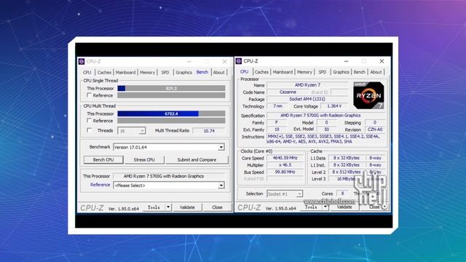This screenshot has width=466, height=262.
Task: Click the CPU-Z app icon in the left window title bar
Action: [x=82, y=61]
